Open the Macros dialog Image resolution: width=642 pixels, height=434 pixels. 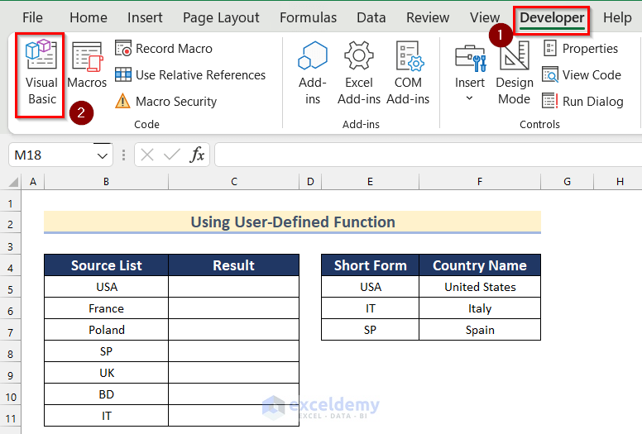coord(87,68)
